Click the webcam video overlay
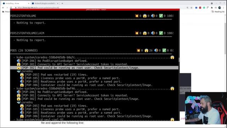Screen dimensions: 227x128 click(x=206, y=108)
